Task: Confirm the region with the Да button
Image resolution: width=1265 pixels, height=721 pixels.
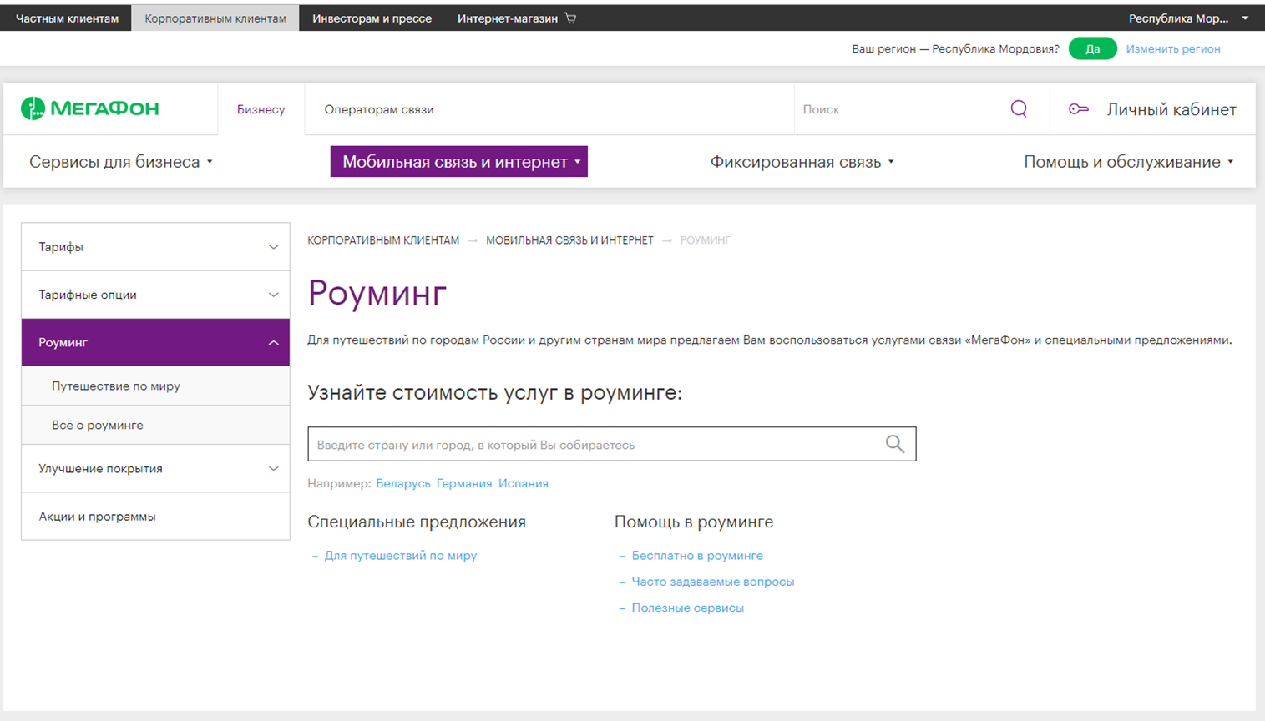Action: [1092, 48]
